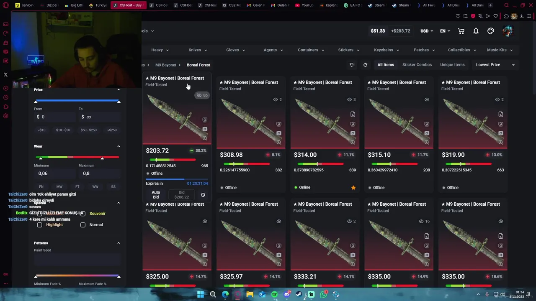Open the Lowest Price sort dropdown
Screen dimensions: 536x301
tap(495, 65)
